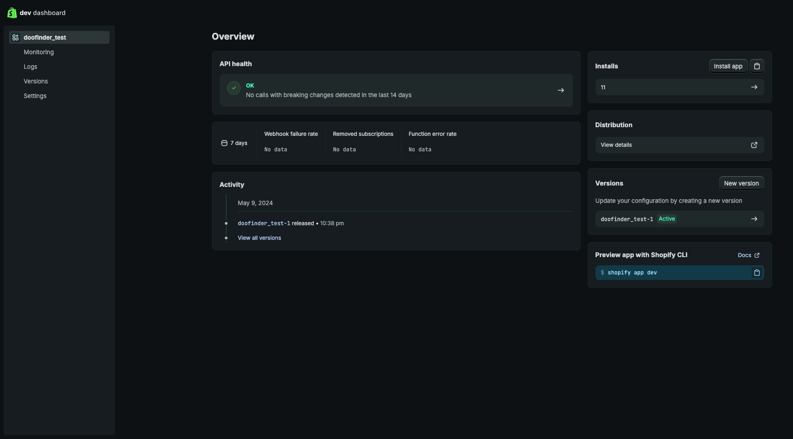
Task: Select doofinder_test in the sidebar
Action: pos(59,37)
